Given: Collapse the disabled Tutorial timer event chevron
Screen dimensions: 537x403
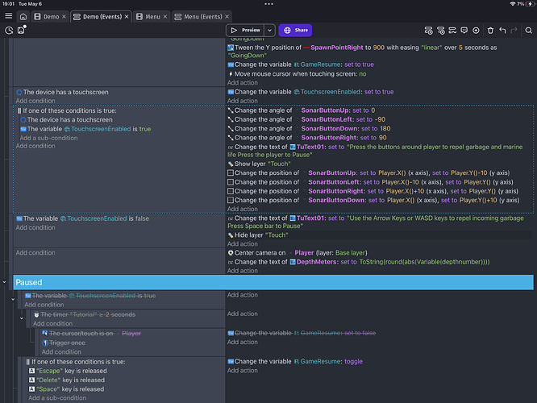Looking at the screenshot, I should click(22, 318).
